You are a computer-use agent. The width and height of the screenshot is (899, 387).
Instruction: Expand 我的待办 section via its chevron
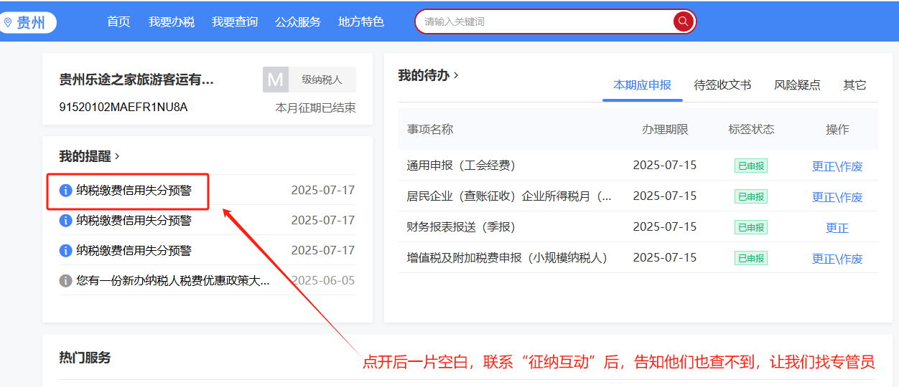[x=456, y=75]
